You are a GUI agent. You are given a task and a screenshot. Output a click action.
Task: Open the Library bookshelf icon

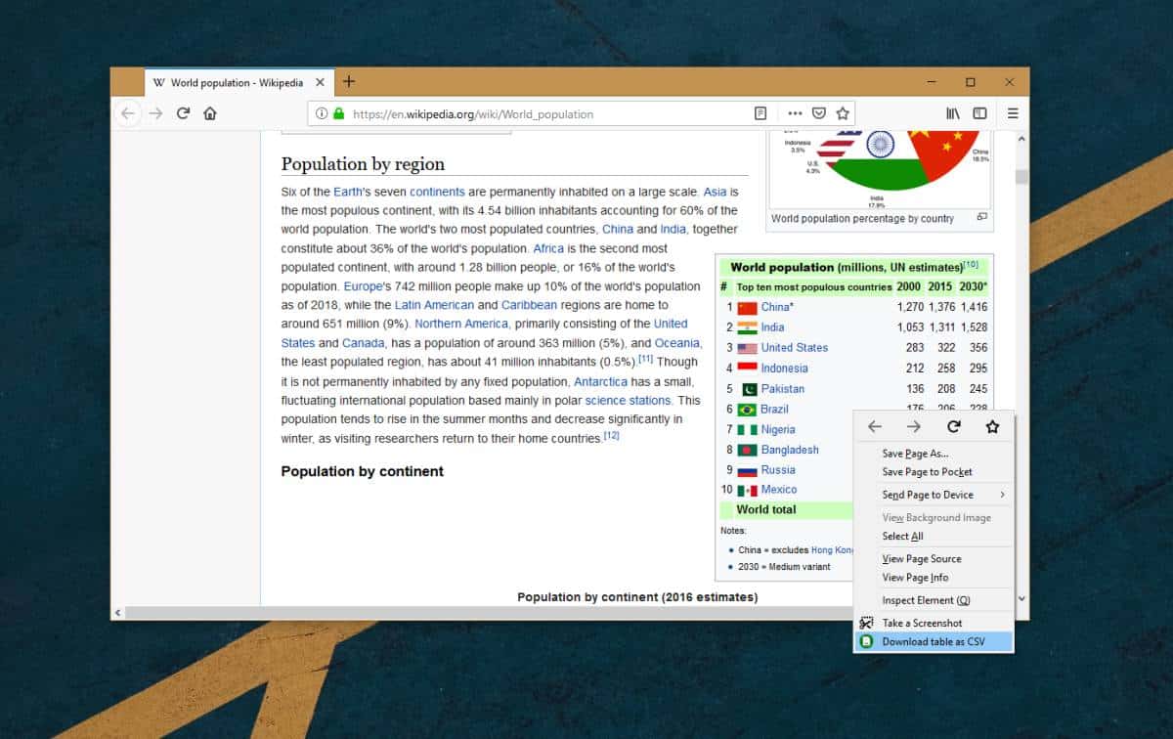coord(953,113)
